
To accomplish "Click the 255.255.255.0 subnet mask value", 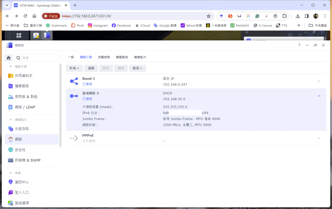I will pyautogui.click(x=175, y=107).
